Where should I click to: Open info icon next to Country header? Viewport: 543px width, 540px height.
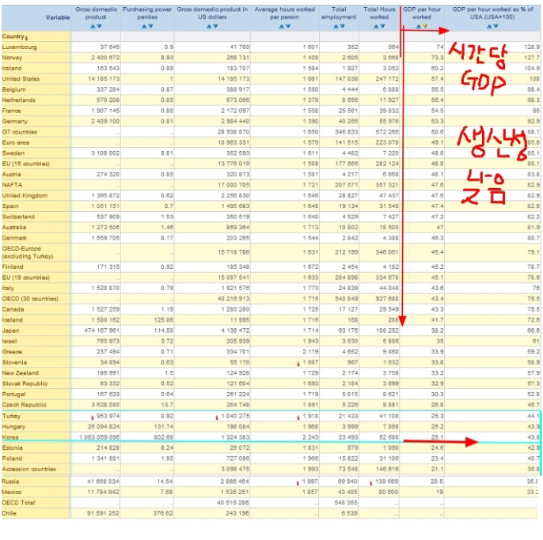(x=26, y=38)
